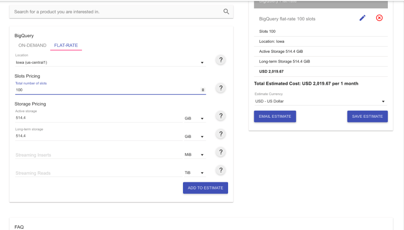Click the 'USD 2,019.67' line total
Screen dimensions: 404x230
tap(271, 72)
